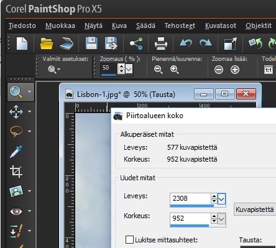Maximize the Lisbon-1.jpg document window

[x=224, y=94]
